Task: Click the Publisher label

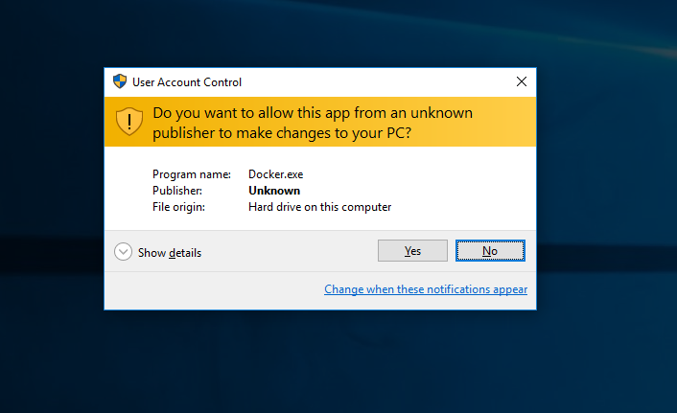Action: click(177, 191)
